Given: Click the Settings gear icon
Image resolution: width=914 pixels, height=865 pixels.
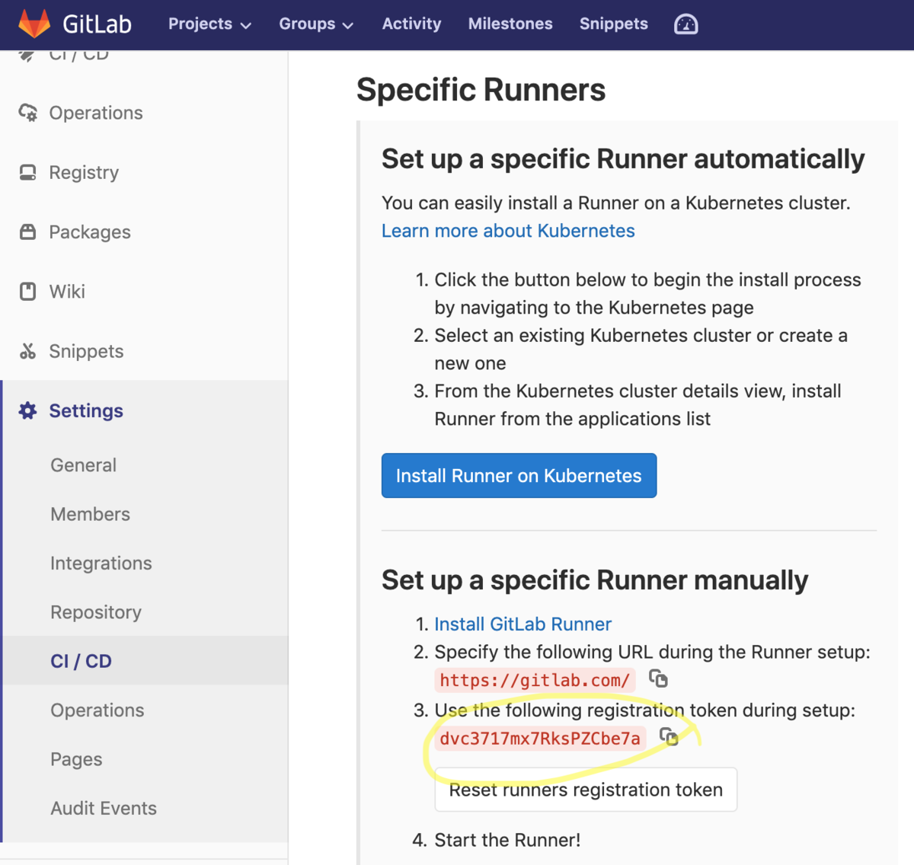Looking at the screenshot, I should 27,410.
